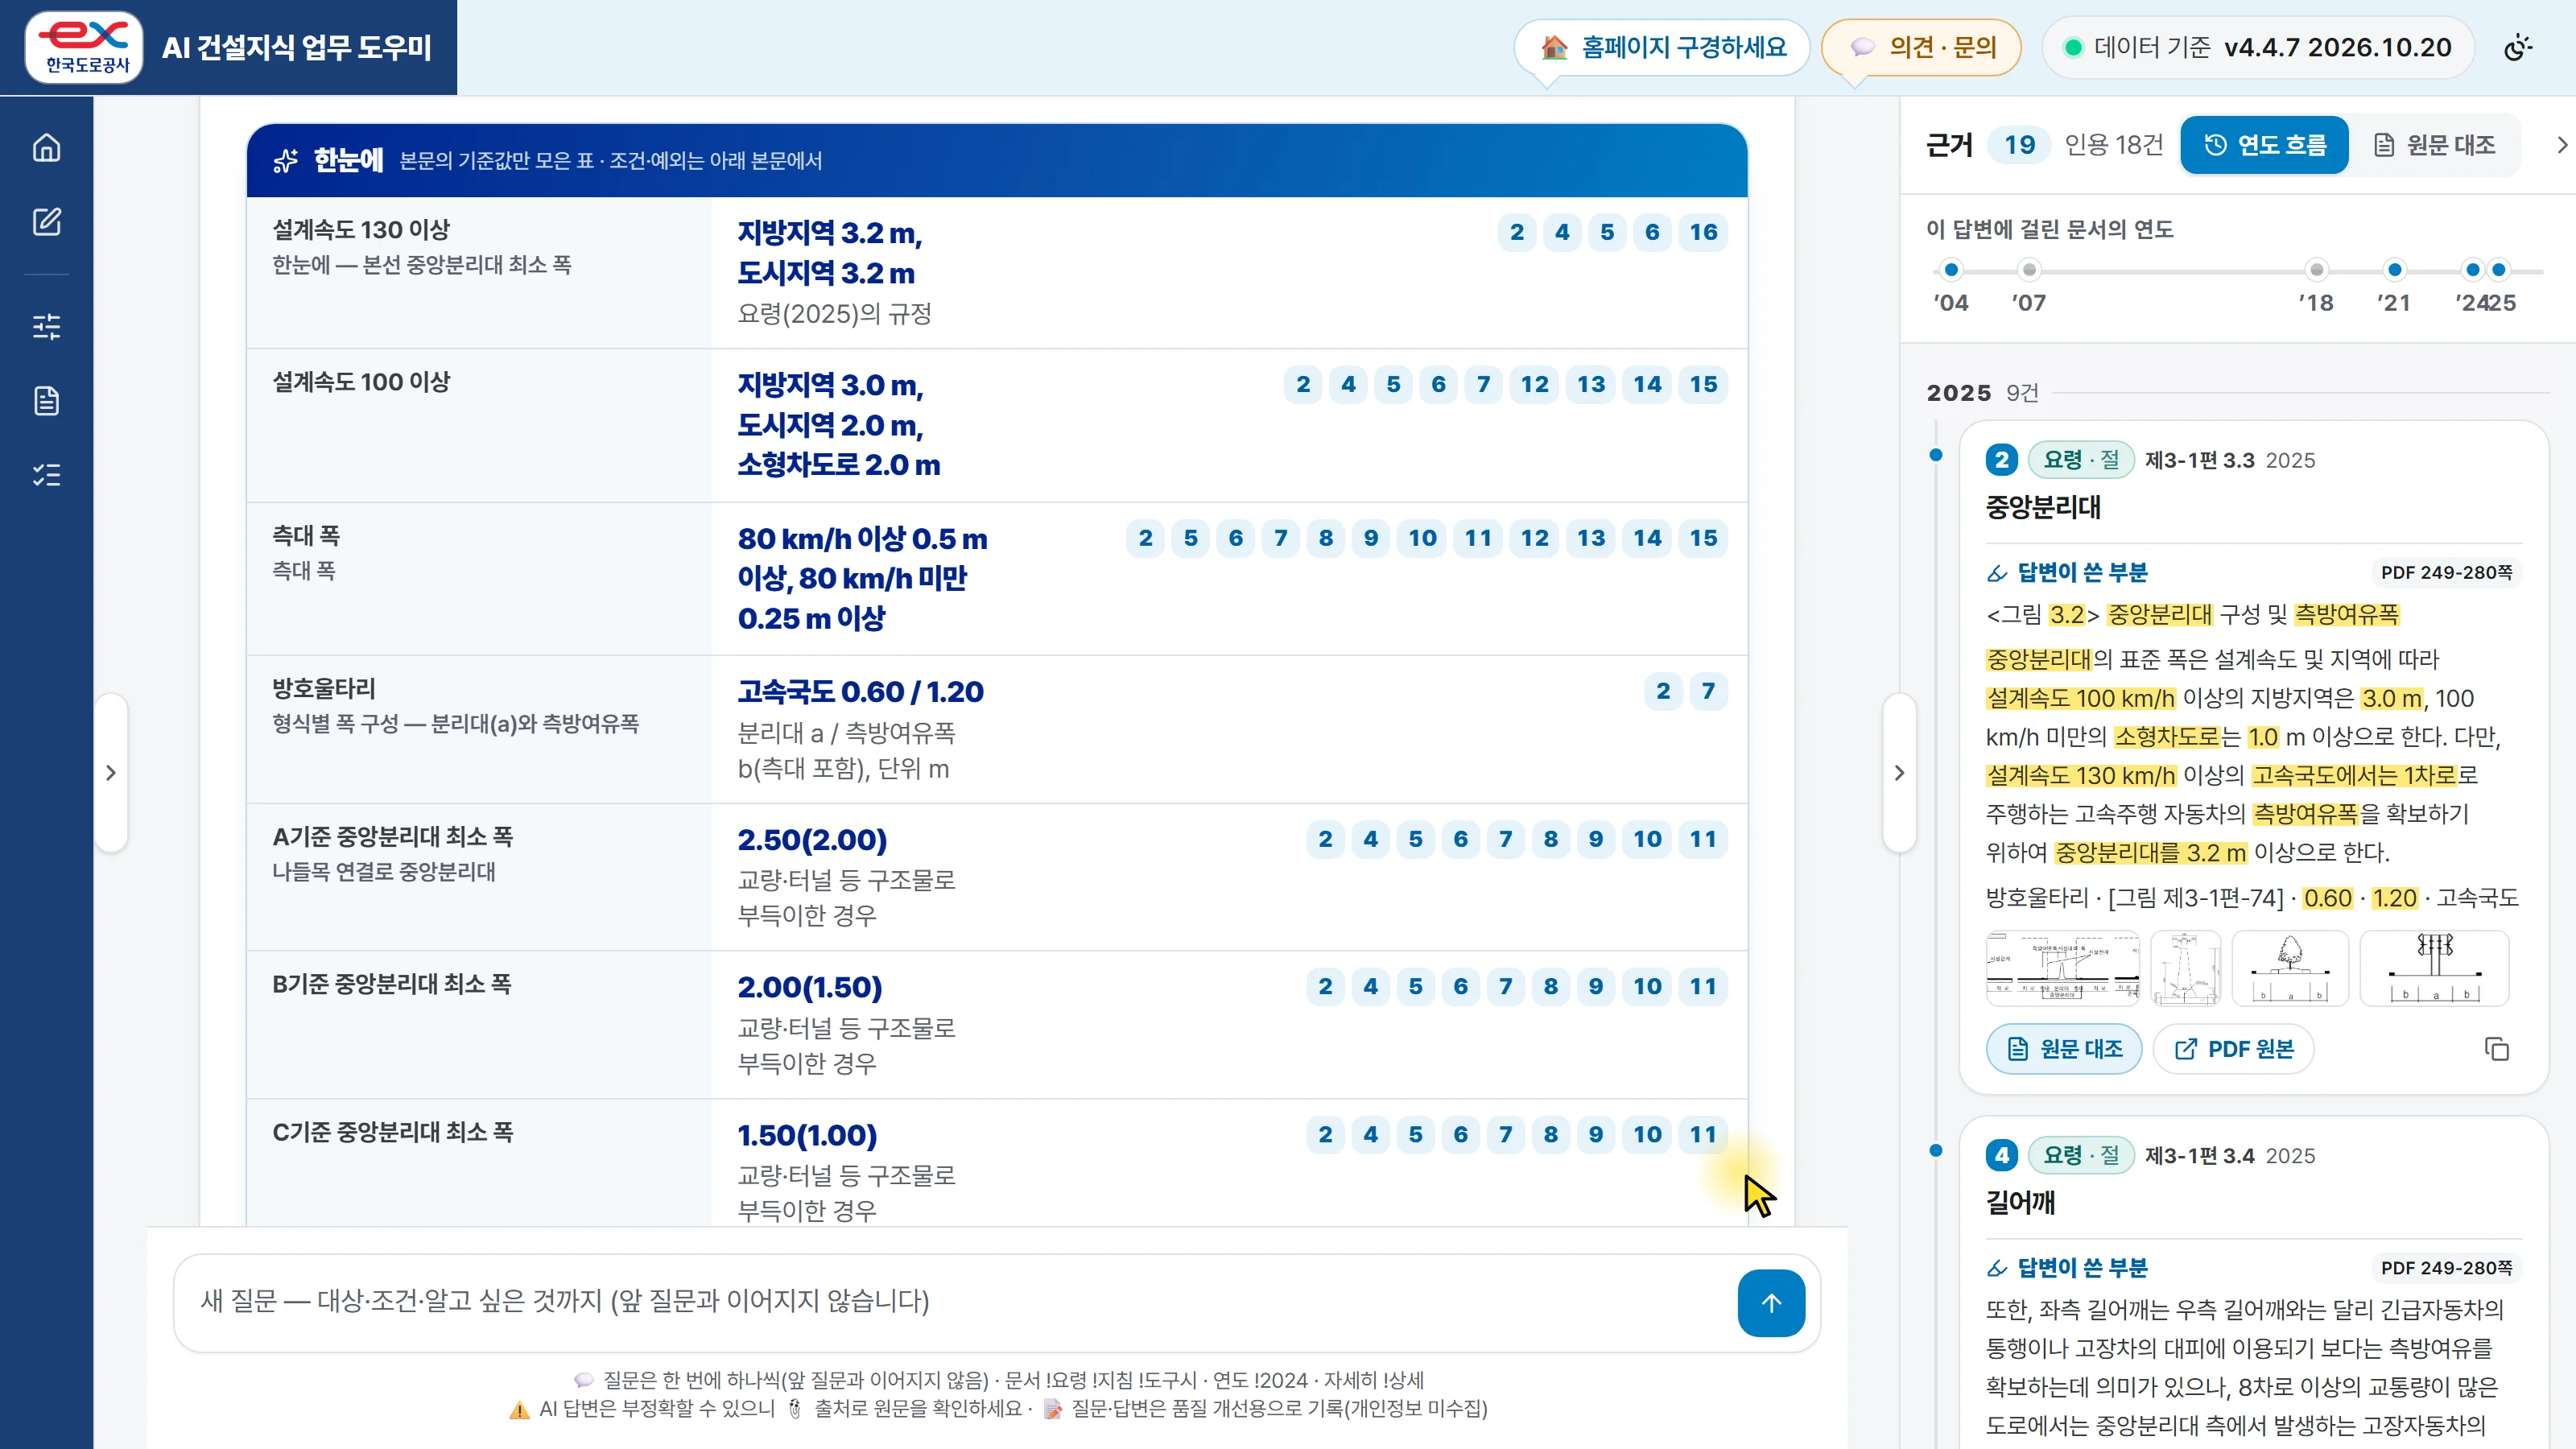Click the value 2.50(2.00) in A기준 row
Image resolution: width=2576 pixels, height=1449 pixels.
pyautogui.click(x=812, y=840)
